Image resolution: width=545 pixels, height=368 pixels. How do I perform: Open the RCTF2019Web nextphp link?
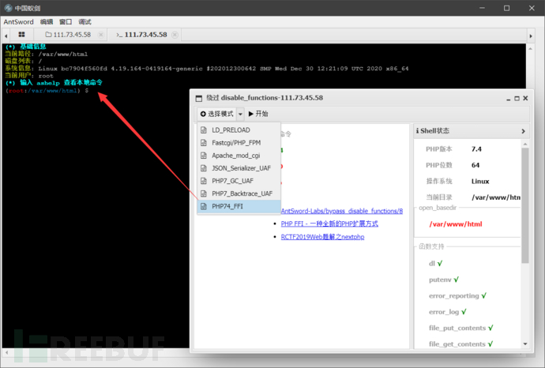coord(322,237)
